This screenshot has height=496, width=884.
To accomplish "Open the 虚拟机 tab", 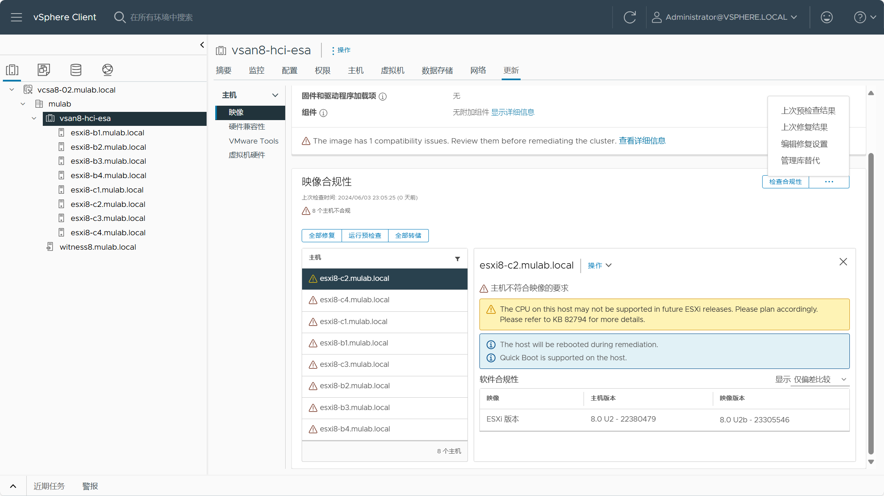I will [x=393, y=70].
